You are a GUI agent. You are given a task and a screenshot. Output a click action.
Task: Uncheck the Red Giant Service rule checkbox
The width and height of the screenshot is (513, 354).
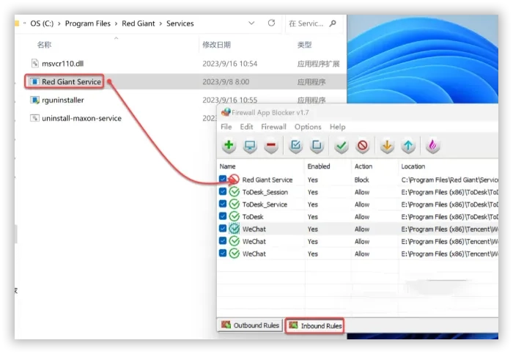(223, 179)
